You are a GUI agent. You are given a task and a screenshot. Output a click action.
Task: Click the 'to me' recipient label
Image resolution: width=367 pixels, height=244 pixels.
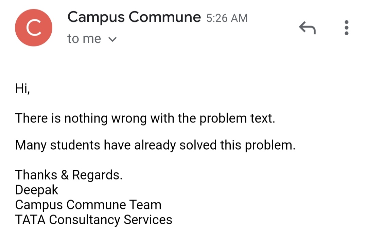point(84,39)
